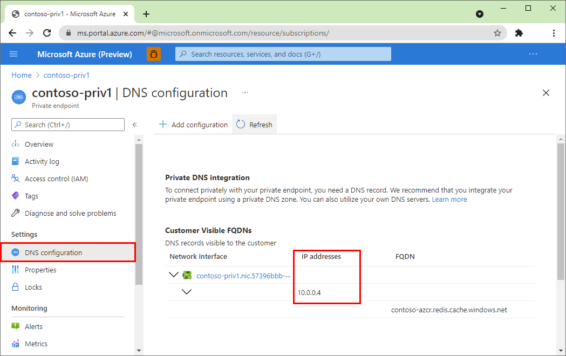Viewport: 566px width, 356px height.
Task: Refresh the DNS configuration view
Action: coord(254,124)
